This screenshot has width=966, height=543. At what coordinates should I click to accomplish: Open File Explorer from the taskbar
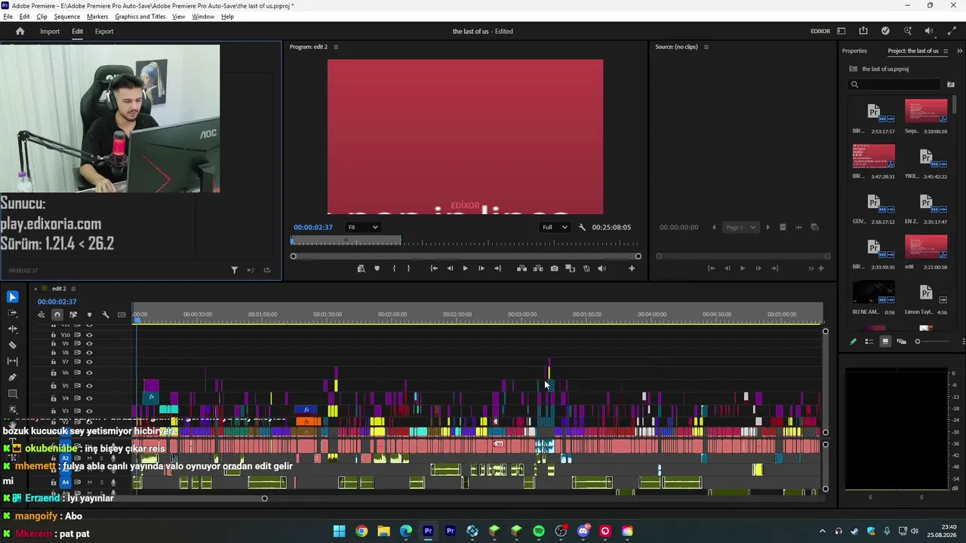[383, 531]
